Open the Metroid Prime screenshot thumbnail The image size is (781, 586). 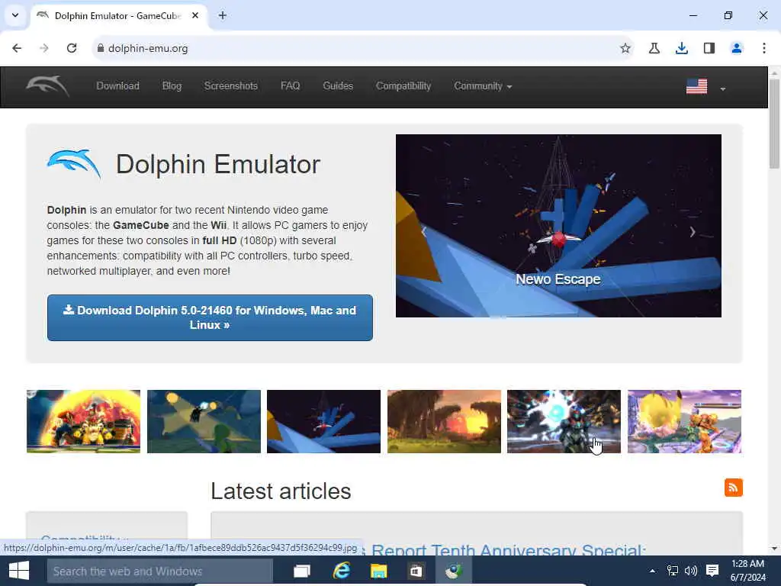coord(564,421)
